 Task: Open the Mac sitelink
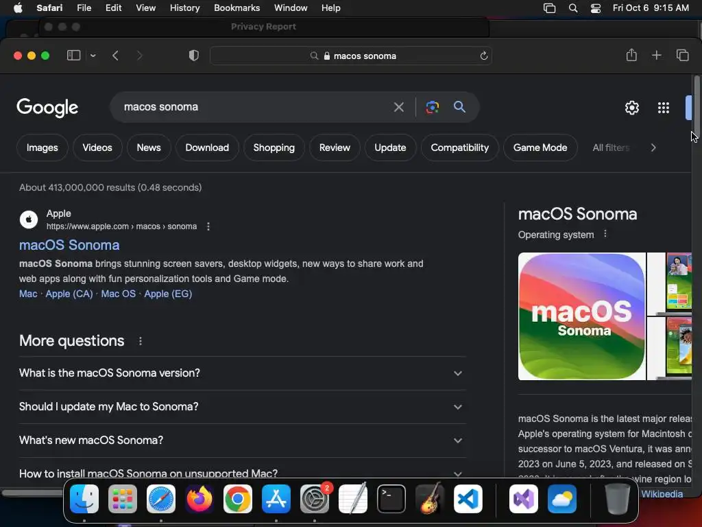28,294
